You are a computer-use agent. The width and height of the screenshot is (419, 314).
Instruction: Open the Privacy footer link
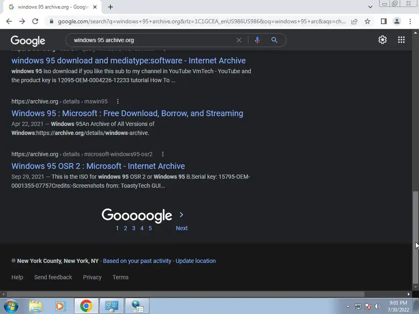click(x=92, y=277)
